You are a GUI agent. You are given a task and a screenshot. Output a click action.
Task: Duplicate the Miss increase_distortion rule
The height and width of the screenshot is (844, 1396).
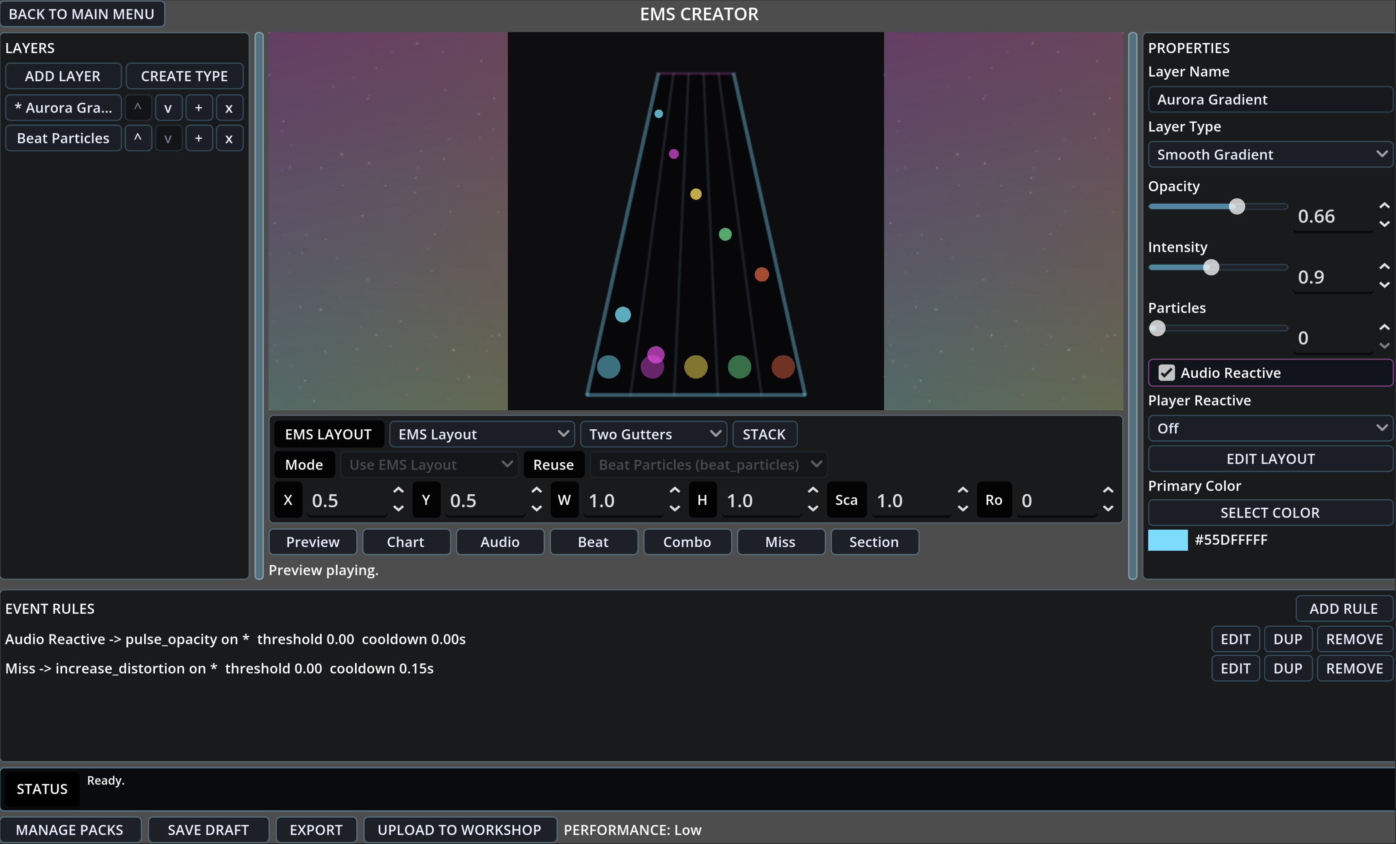tap(1288, 669)
